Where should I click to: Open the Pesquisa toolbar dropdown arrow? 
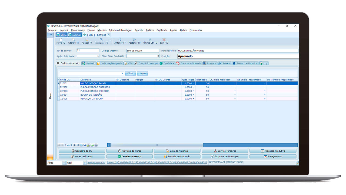[110, 41]
